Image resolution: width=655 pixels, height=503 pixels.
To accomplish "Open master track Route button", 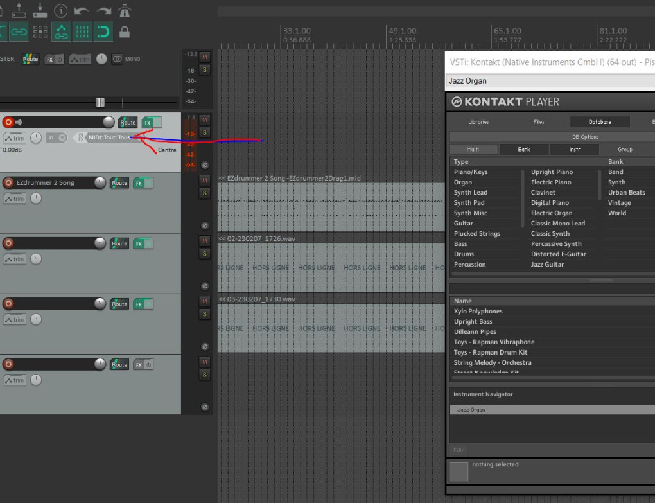I will point(30,59).
